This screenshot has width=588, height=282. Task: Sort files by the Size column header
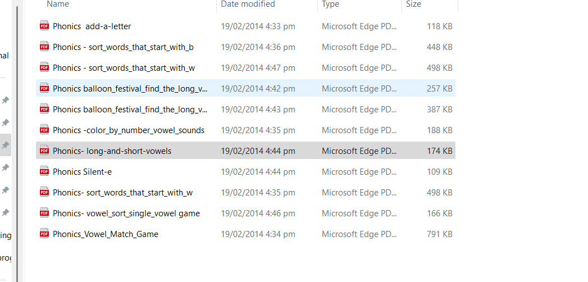pyautogui.click(x=413, y=4)
